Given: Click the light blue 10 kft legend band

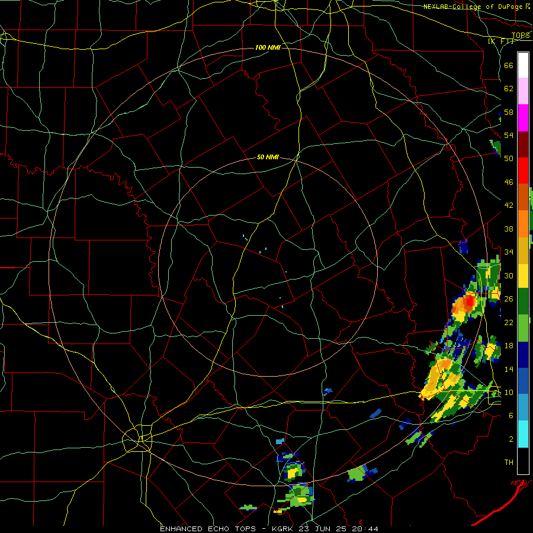Looking at the screenshot, I should 523,407.
